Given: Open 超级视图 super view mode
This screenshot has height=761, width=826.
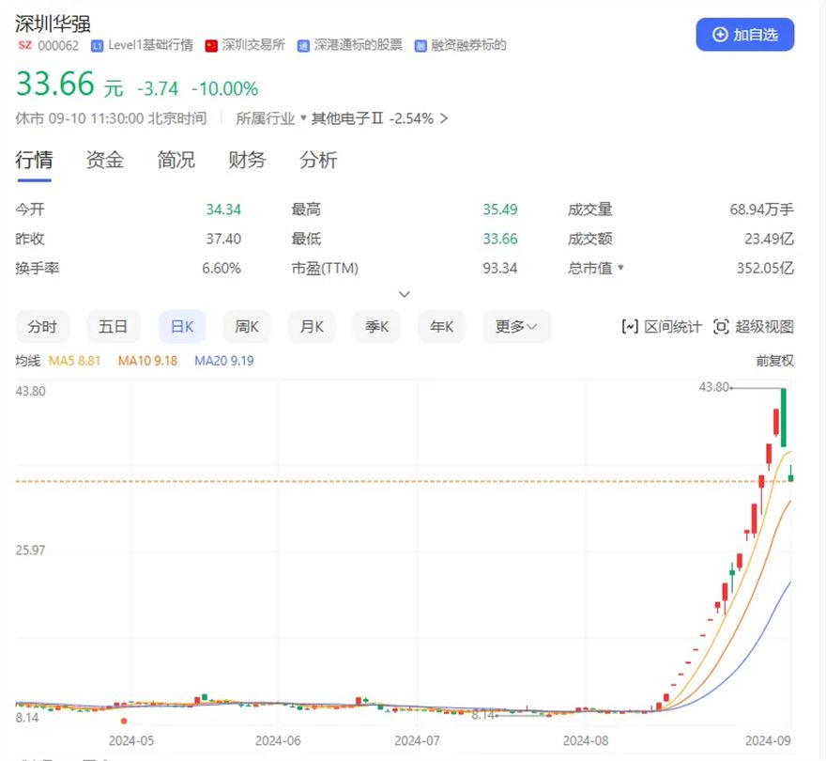Looking at the screenshot, I should point(754,327).
